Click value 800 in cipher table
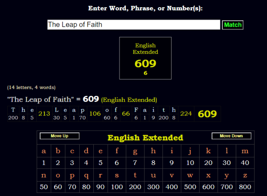This screenshot has height=196, width=267. pyautogui.click(x=245, y=187)
